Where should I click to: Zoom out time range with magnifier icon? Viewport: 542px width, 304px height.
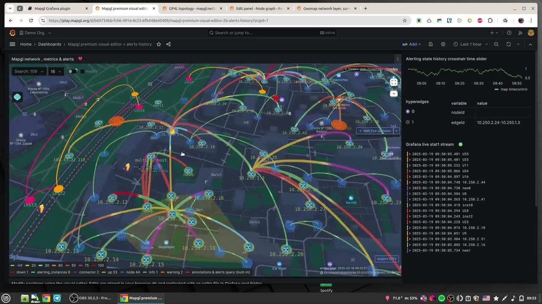(x=496, y=44)
